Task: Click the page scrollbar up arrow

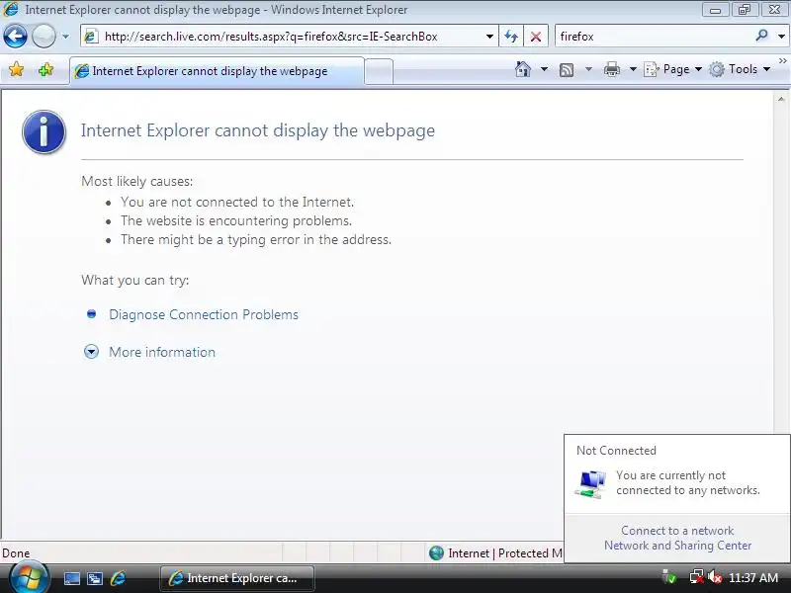Action: (x=781, y=100)
